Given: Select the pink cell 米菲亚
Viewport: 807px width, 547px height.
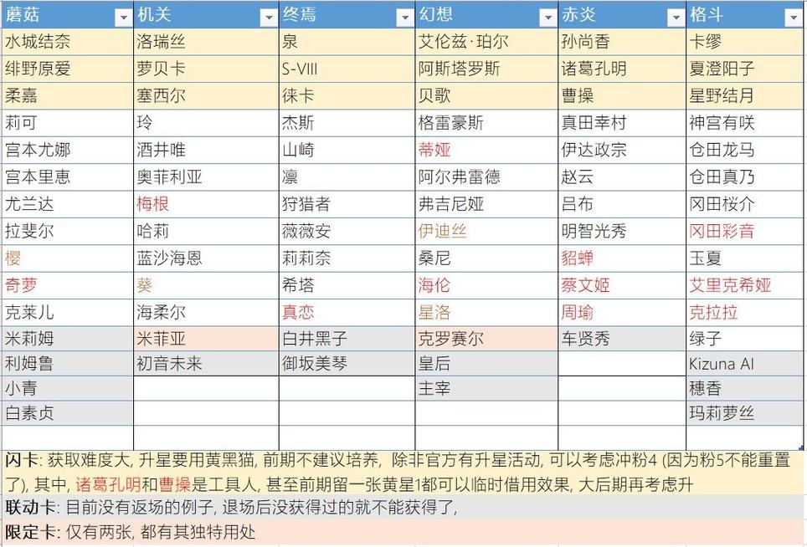Looking at the screenshot, I should (206, 339).
